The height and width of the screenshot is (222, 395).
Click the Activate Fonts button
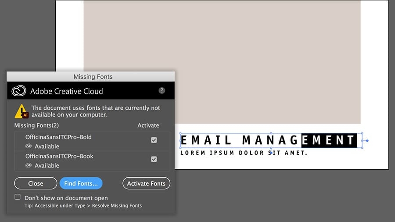pos(146,183)
